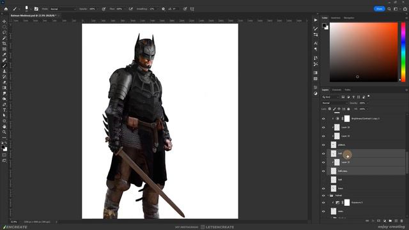This screenshot has width=409, height=230.
Task: Open the search magnifier at top right
Action: (x=389, y=9)
